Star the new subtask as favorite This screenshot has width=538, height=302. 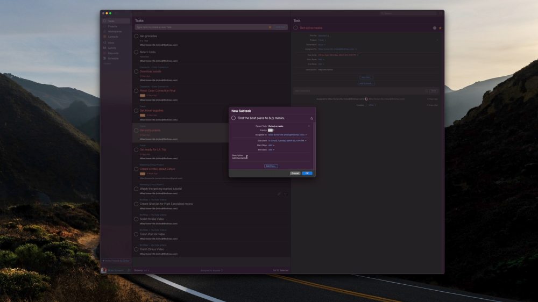click(312, 118)
